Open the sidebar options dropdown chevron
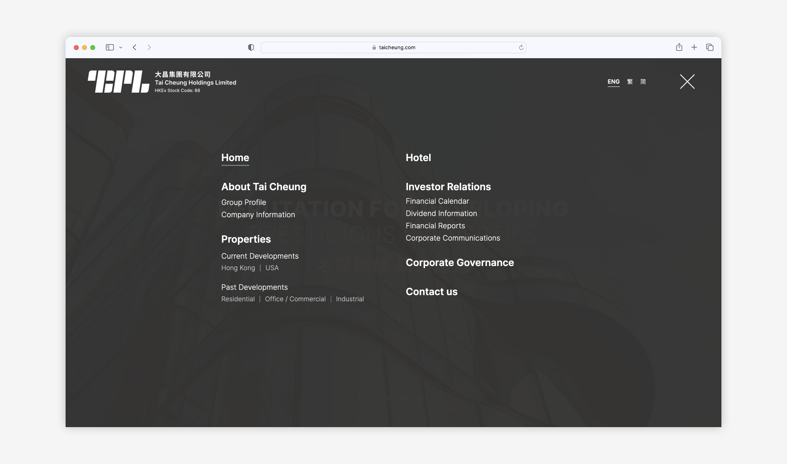 coord(121,48)
